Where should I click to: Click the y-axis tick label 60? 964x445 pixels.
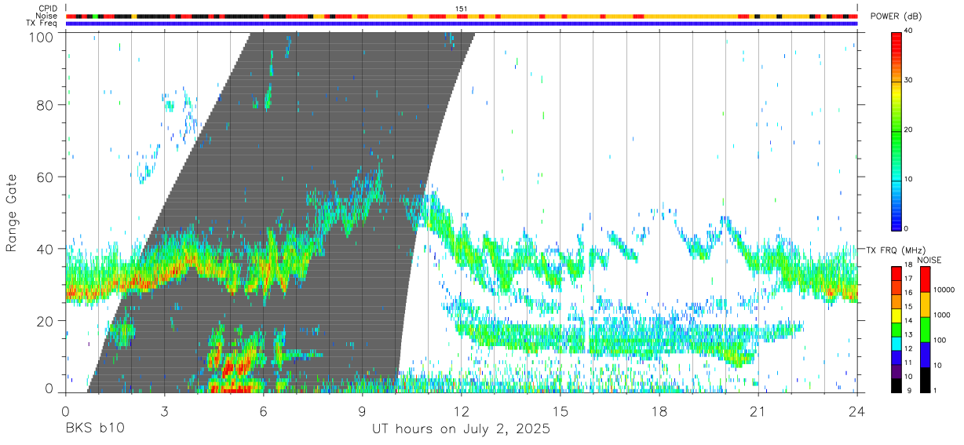(46, 177)
